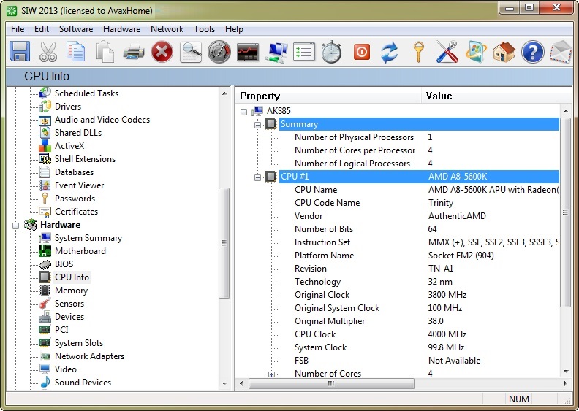The width and height of the screenshot is (579, 411).
Task: Click the Paste clipboard toolbar icon
Action: click(105, 52)
